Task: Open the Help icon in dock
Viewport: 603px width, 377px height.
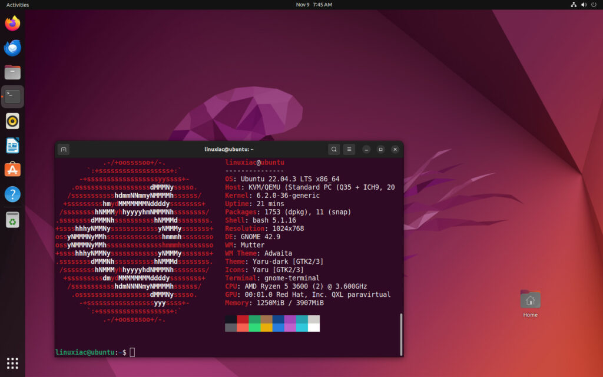Action: click(x=12, y=194)
